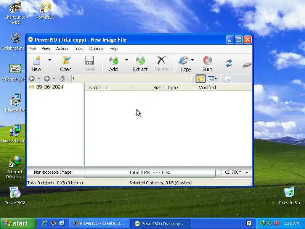305x229 pixels.
Task: Click the red shield security tray icon
Action: (x=276, y=223)
